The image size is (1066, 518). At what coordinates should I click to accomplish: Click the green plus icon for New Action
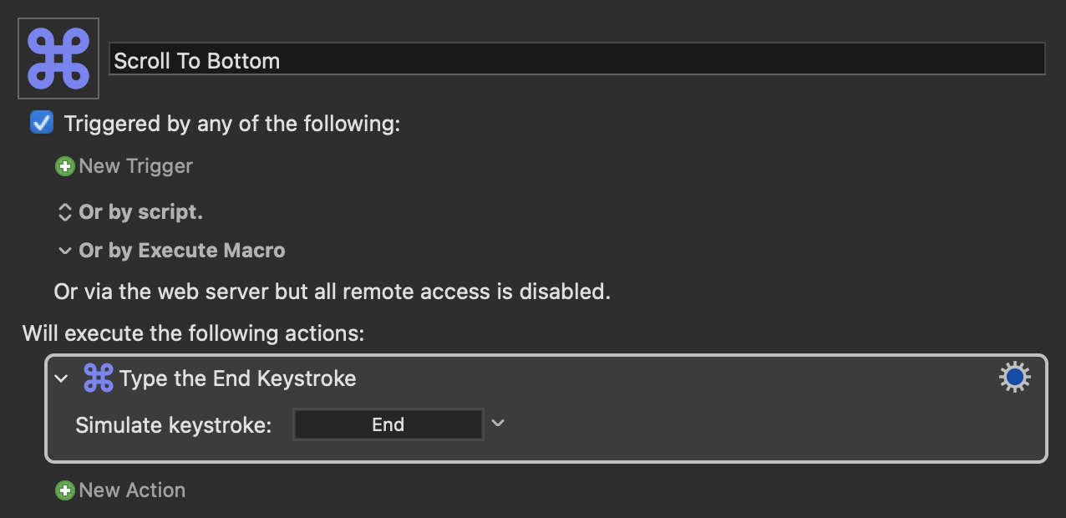point(64,490)
